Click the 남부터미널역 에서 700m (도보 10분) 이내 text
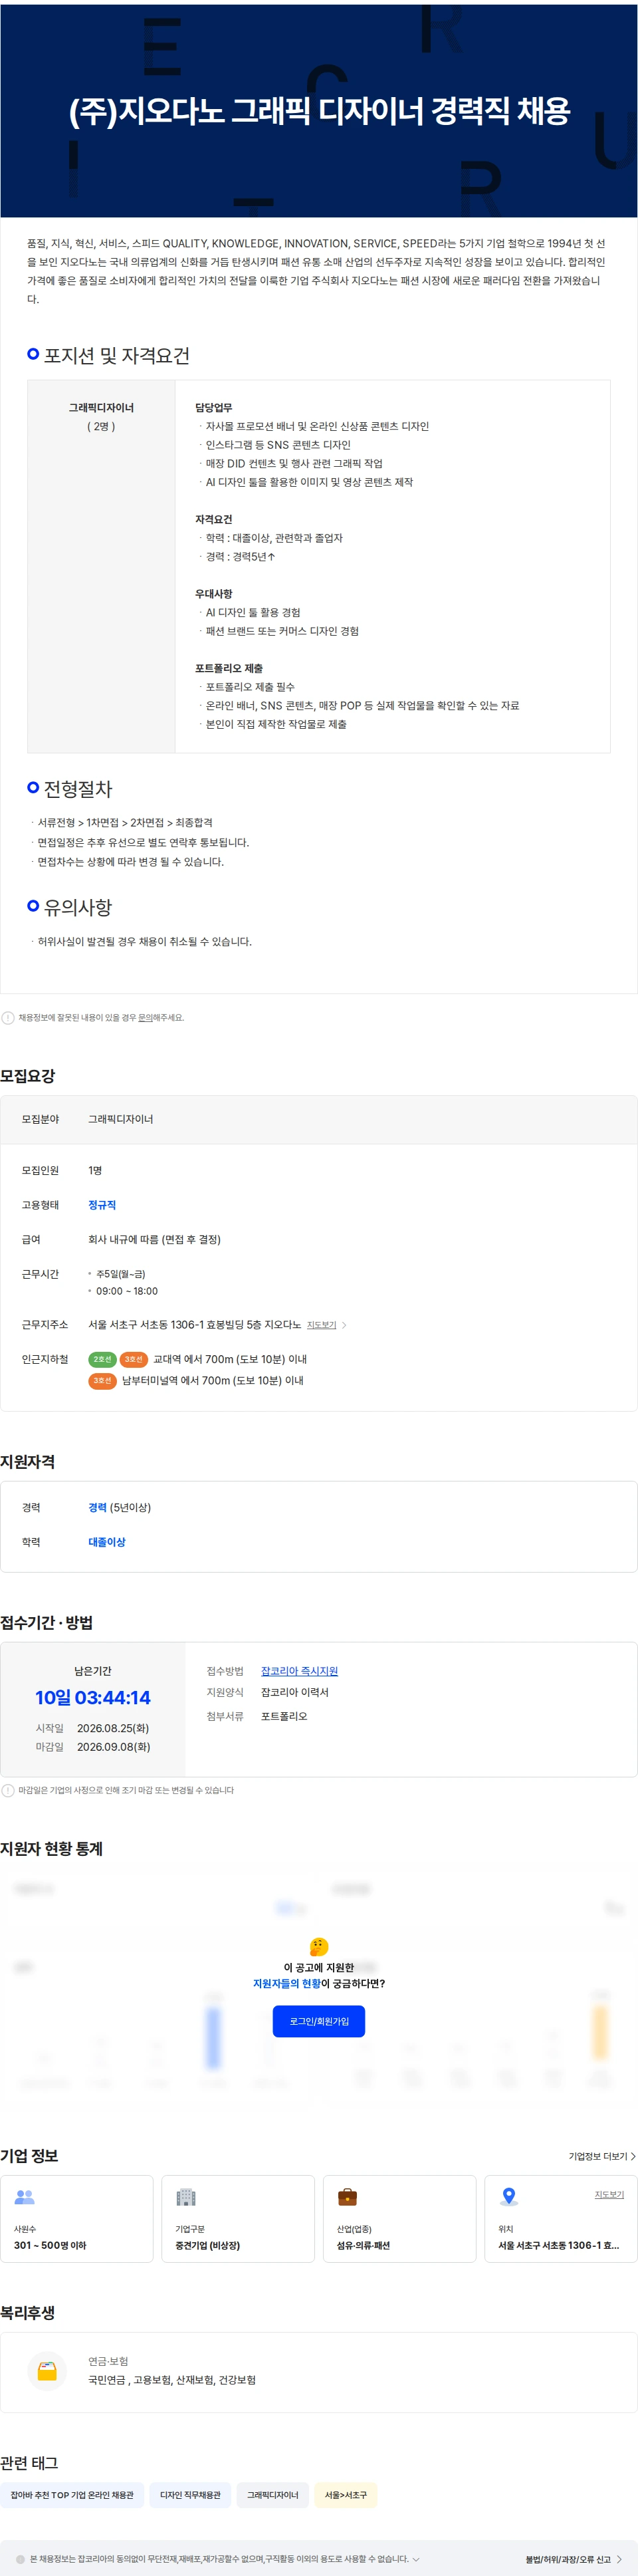 [213, 1380]
